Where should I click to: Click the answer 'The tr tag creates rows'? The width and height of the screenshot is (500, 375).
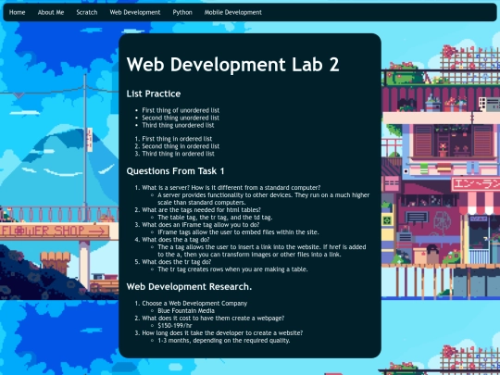[x=232, y=269]
